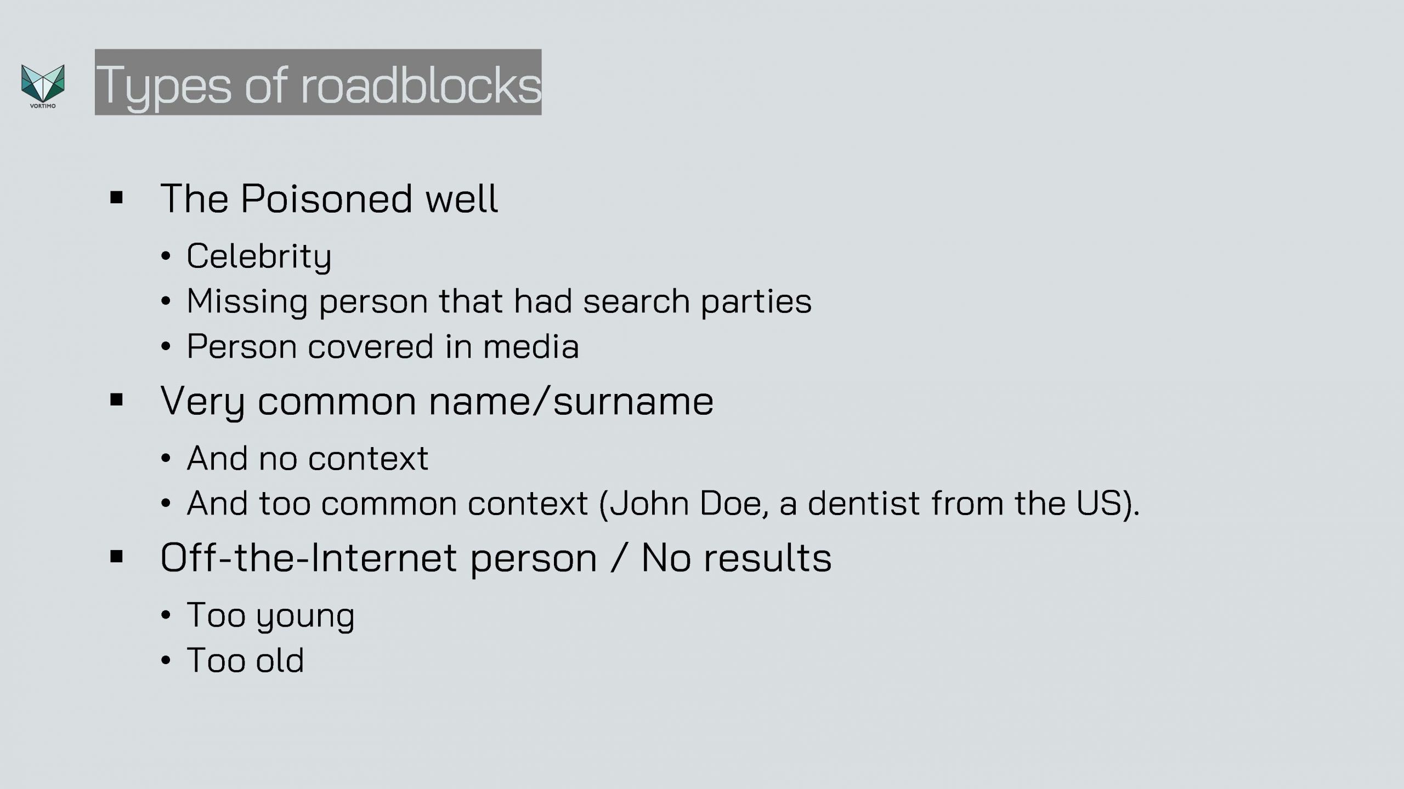Click 'Missing person that had search parties'
Image resolution: width=1404 pixels, height=789 pixels.
click(499, 301)
